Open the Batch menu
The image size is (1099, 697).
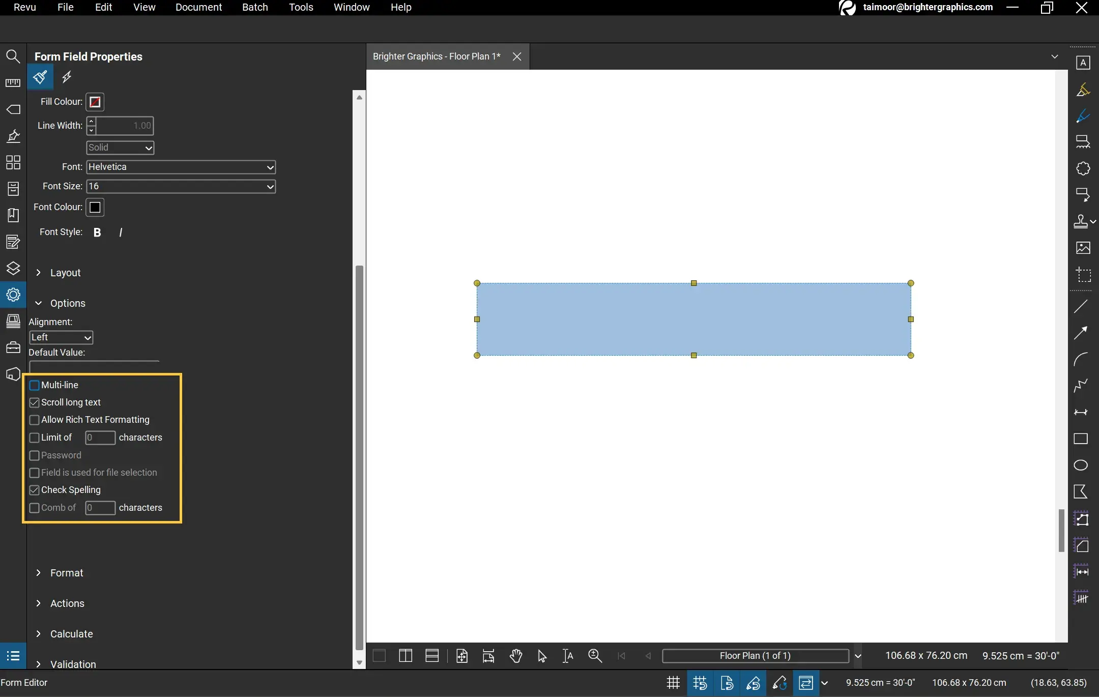pyautogui.click(x=255, y=7)
